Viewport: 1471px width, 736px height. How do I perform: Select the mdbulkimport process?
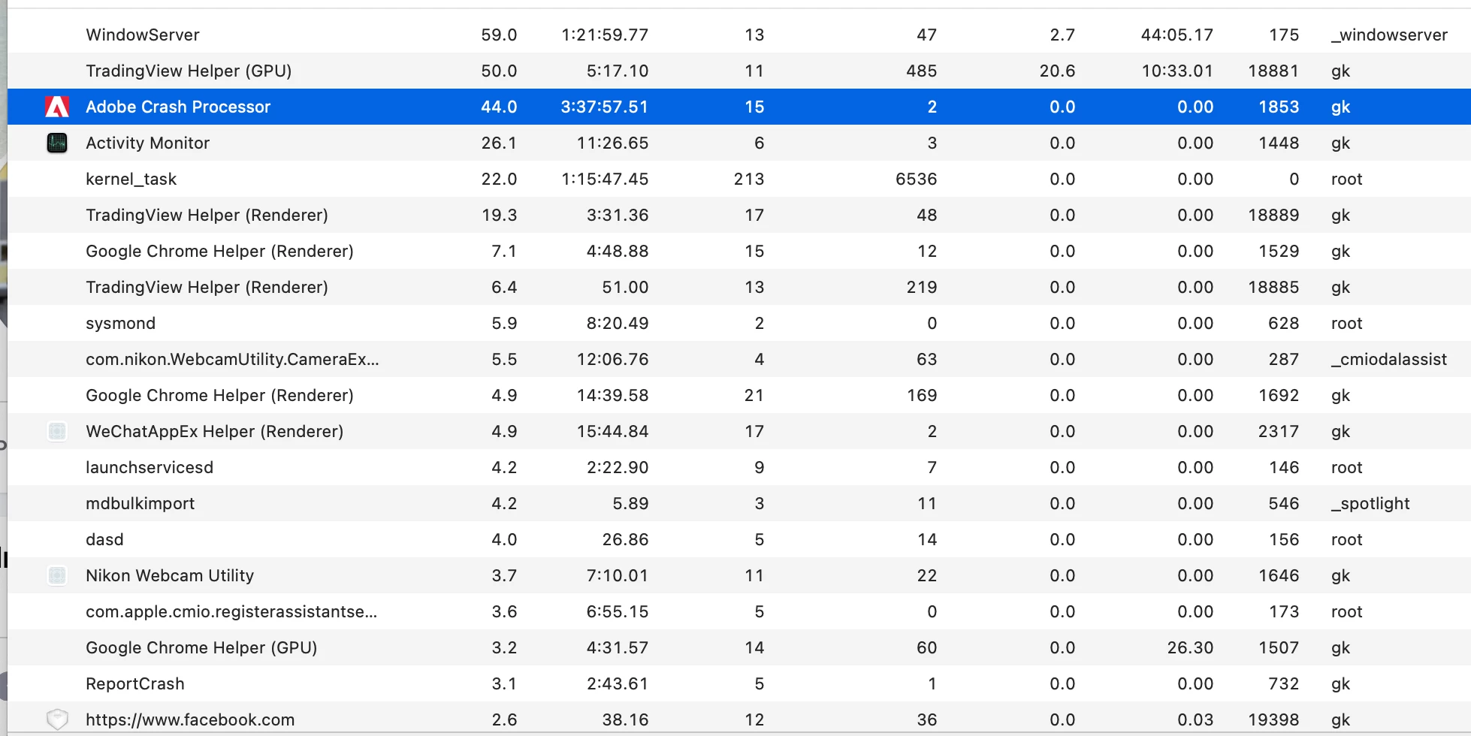[739, 503]
